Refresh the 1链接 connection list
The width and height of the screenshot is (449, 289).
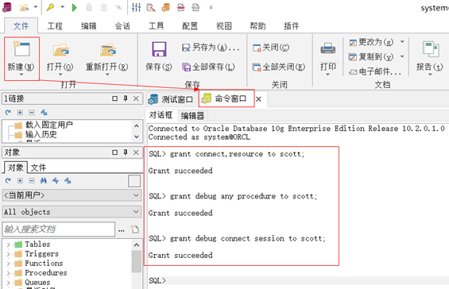pos(8,113)
